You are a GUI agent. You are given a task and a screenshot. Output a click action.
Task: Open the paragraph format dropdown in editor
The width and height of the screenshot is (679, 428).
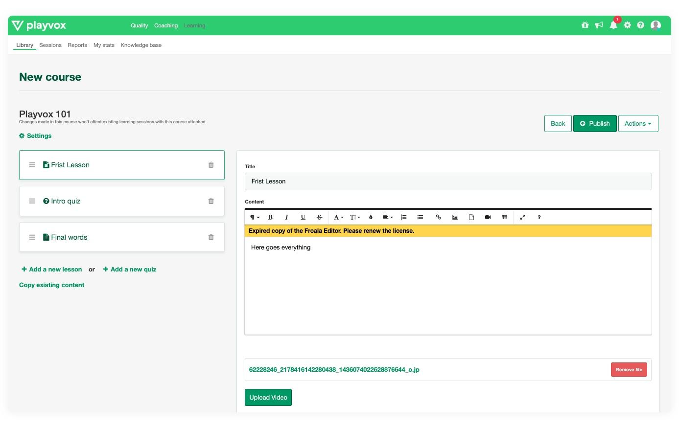[255, 217]
